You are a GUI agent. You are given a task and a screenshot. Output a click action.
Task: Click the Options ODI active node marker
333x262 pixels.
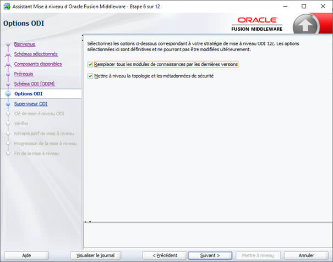[x=8, y=94]
